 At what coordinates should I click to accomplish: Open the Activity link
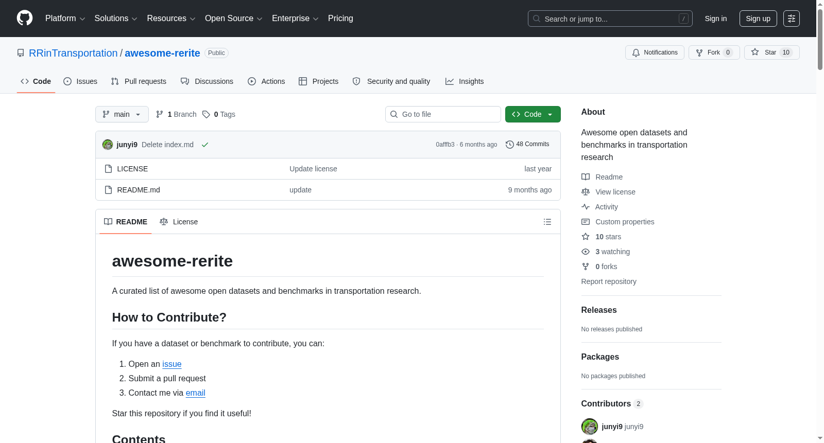[599, 207]
